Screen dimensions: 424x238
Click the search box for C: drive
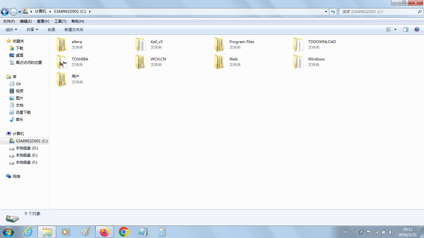coord(379,11)
